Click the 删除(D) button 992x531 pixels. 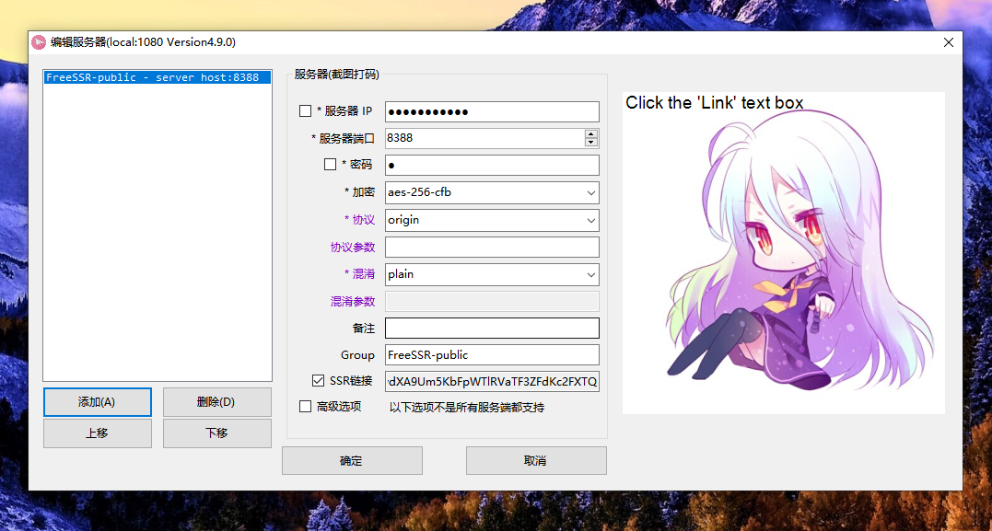coord(217,402)
